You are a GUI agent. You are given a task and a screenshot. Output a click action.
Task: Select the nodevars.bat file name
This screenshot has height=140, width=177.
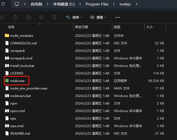pos(21,96)
